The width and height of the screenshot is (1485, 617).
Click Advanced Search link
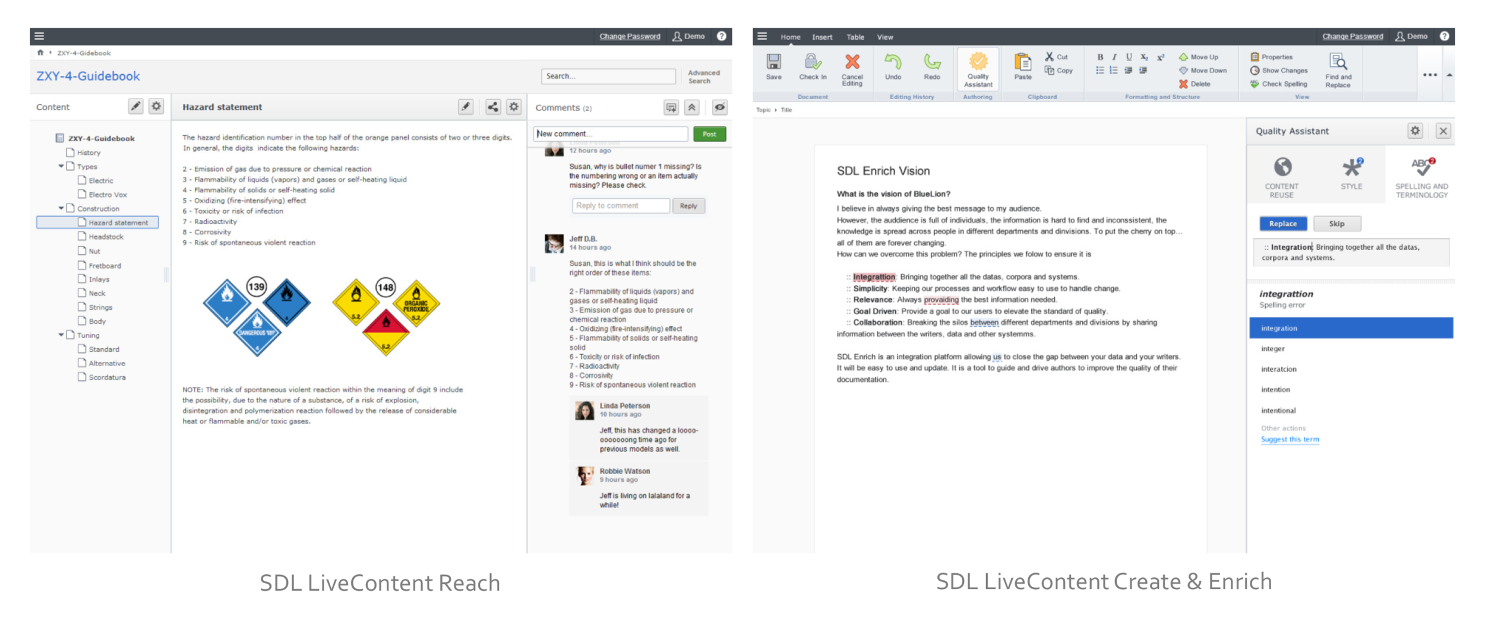704,77
